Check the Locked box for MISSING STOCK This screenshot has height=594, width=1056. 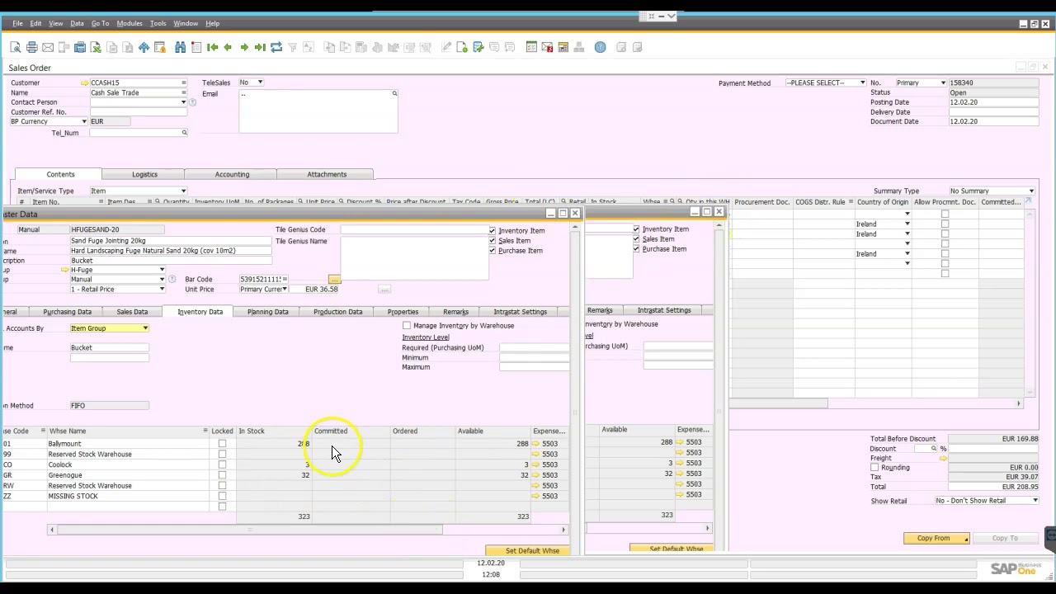[x=222, y=496]
